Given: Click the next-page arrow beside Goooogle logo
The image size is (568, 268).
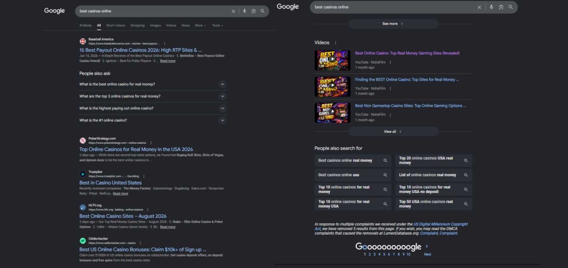Looking at the screenshot, I should (427, 246).
